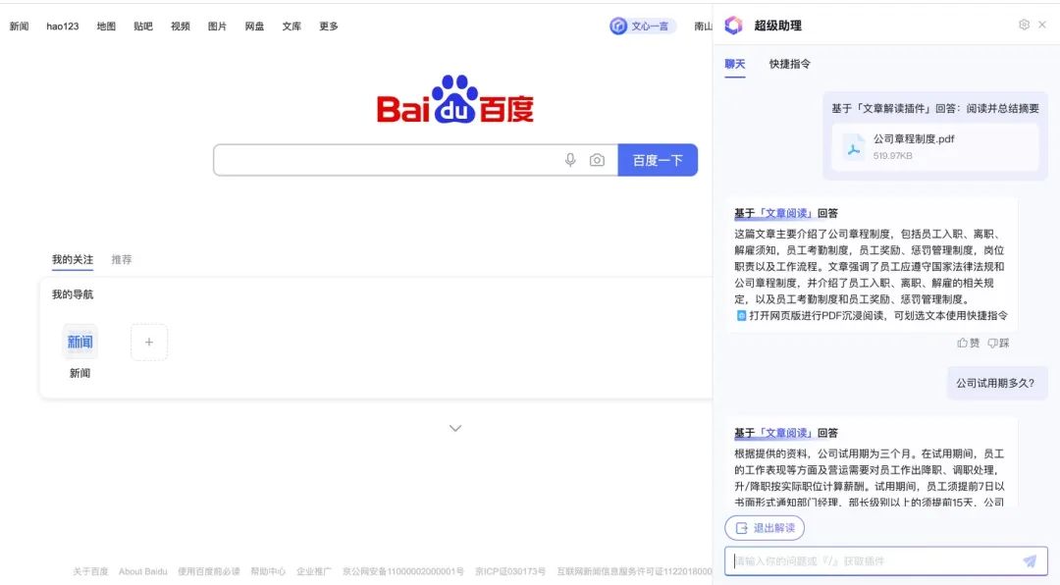Click the 百度一下 search button
The width and height of the screenshot is (1060, 585).
(x=658, y=160)
